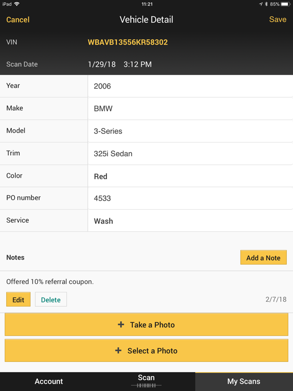Tap the VIN row label
This screenshot has width=293, height=391.
(x=12, y=42)
